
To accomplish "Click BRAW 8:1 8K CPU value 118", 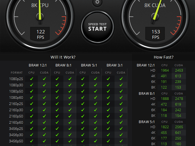I will (164, 116).
